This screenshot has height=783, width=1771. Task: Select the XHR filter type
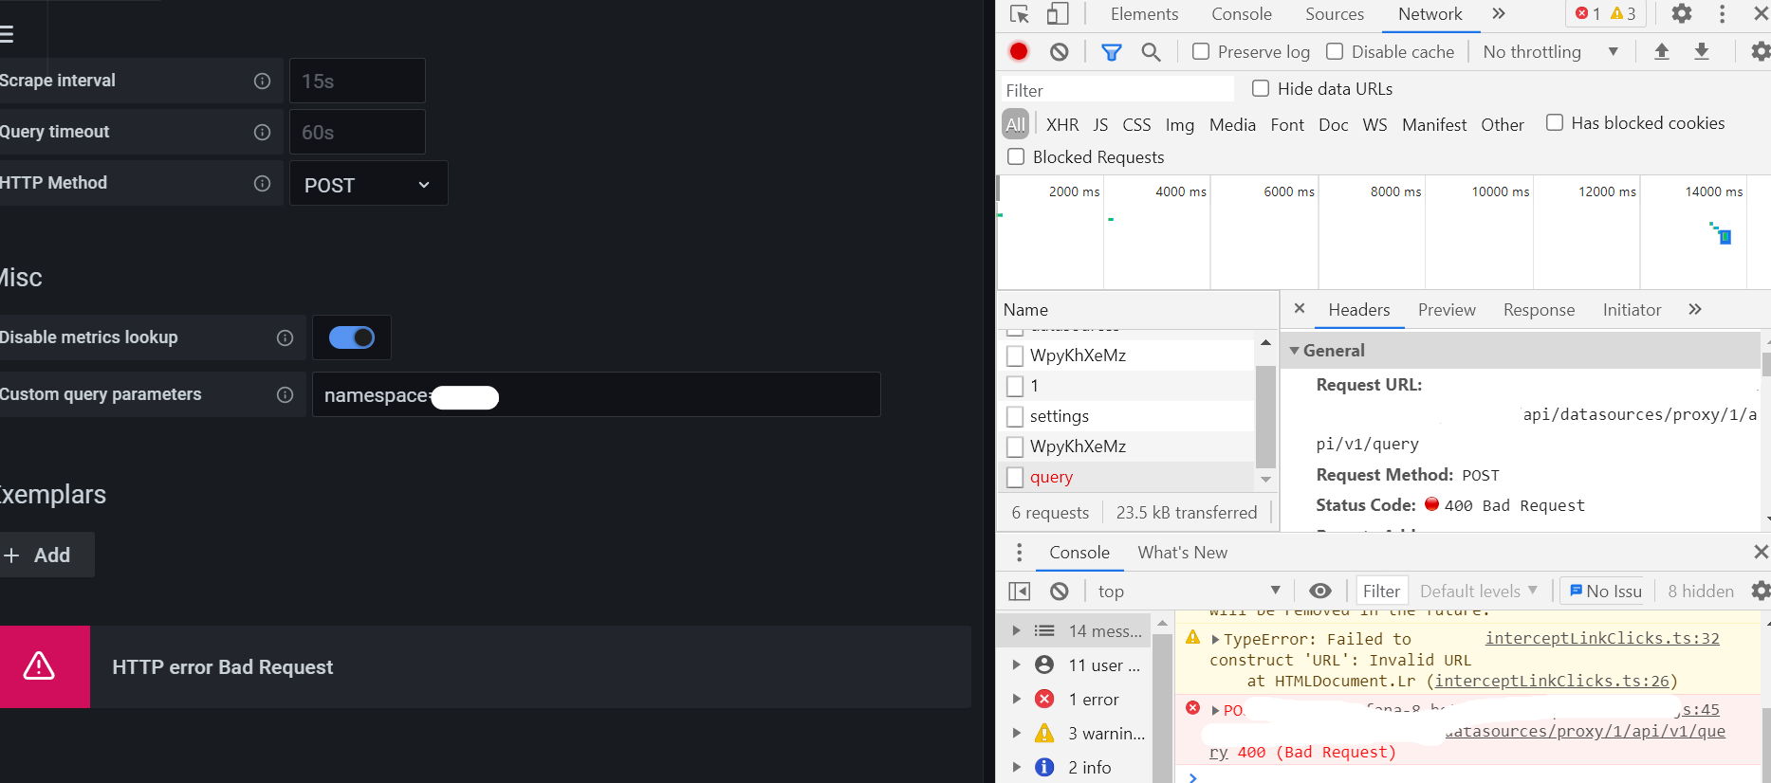pyautogui.click(x=1062, y=125)
